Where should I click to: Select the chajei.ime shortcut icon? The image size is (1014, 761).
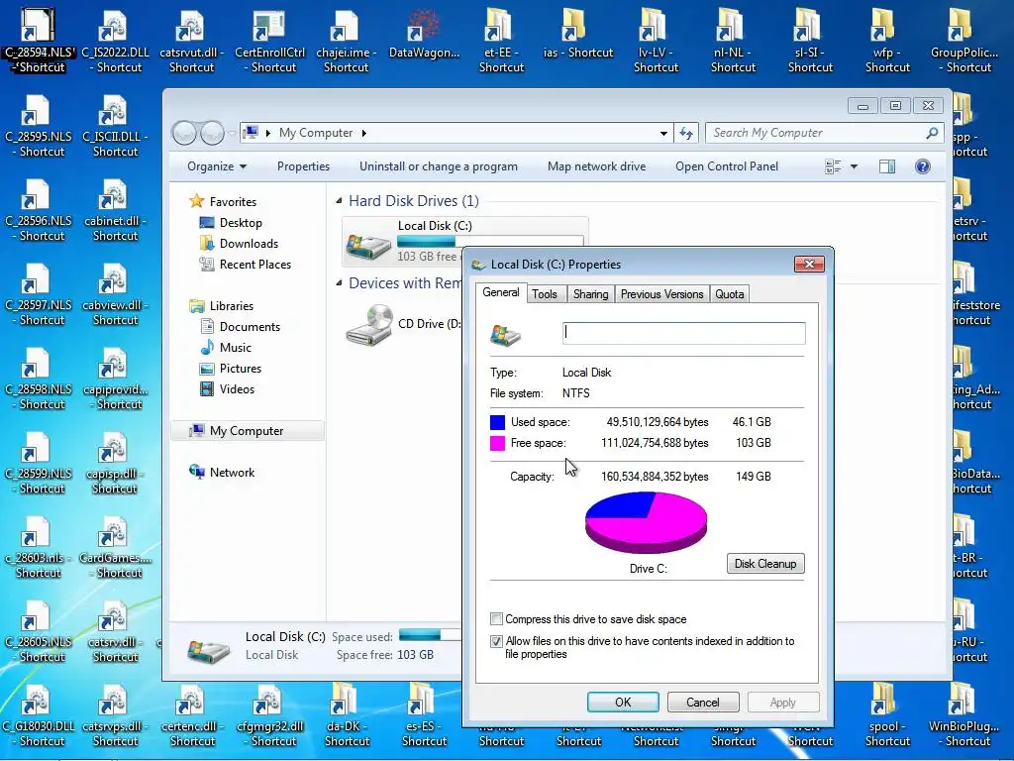[347, 40]
